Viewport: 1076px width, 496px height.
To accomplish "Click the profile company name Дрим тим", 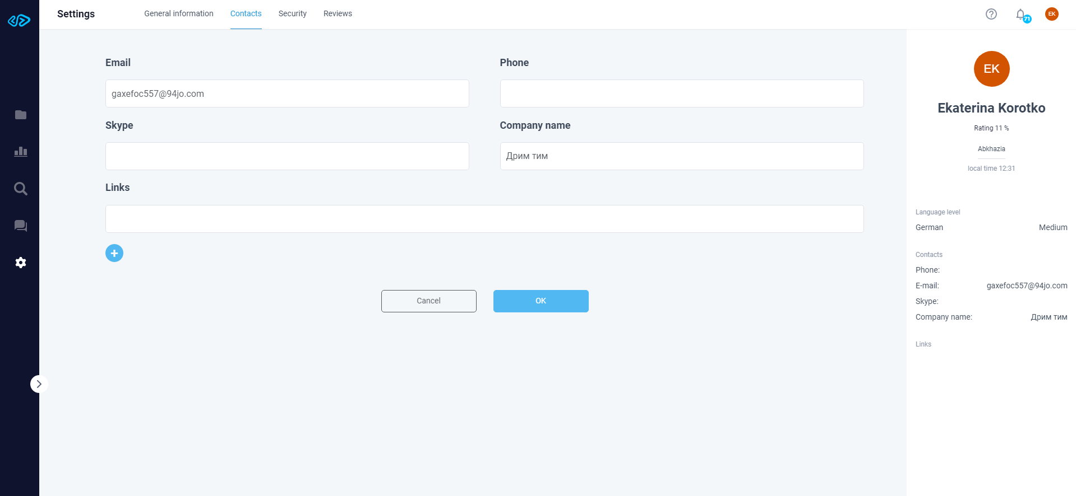I will (1049, 317).
